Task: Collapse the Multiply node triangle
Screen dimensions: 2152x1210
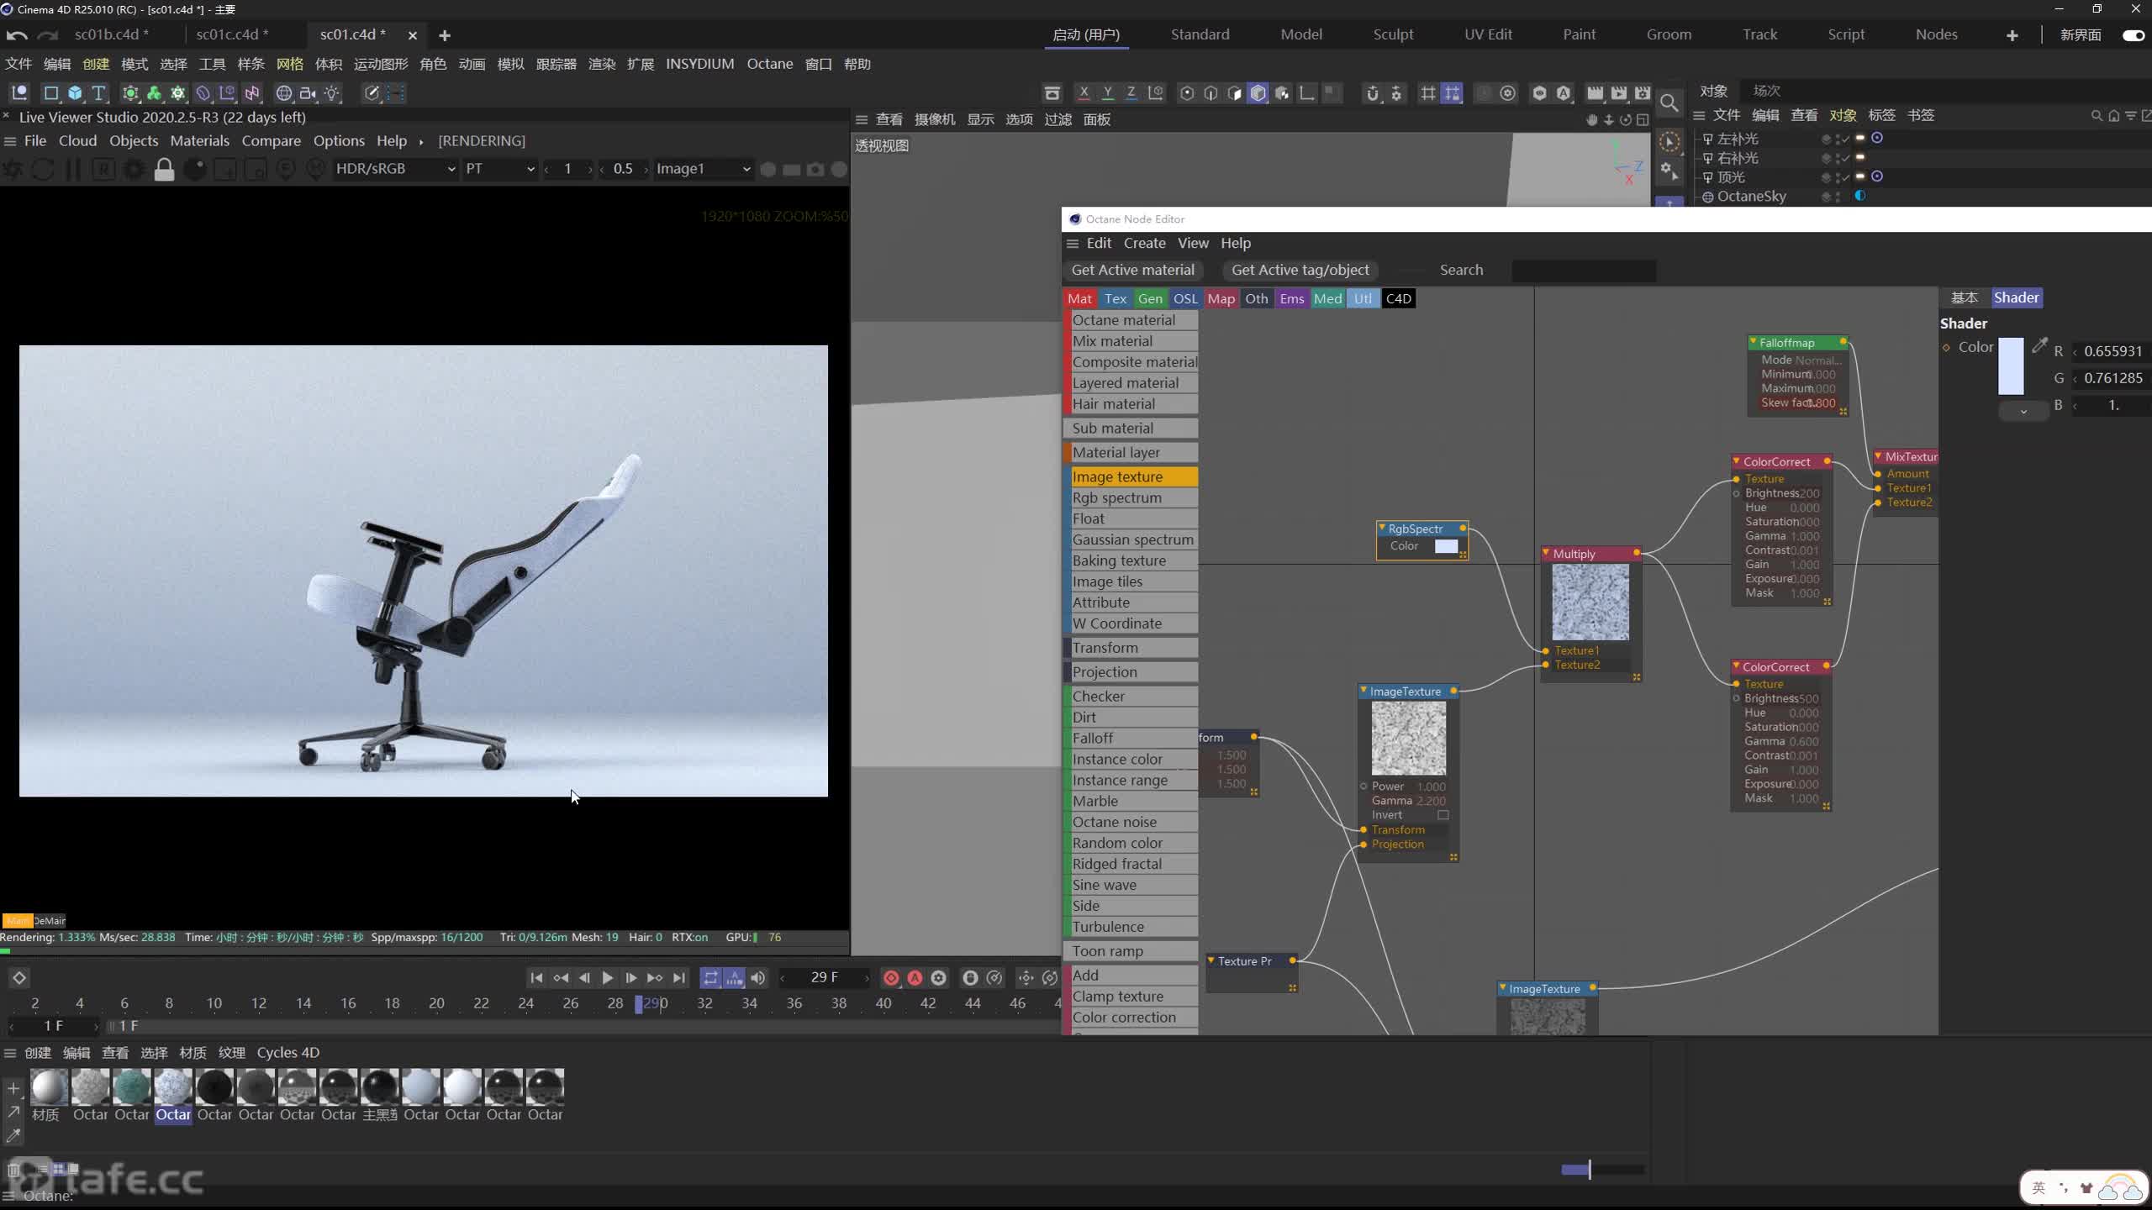Action: [1546, 553]
